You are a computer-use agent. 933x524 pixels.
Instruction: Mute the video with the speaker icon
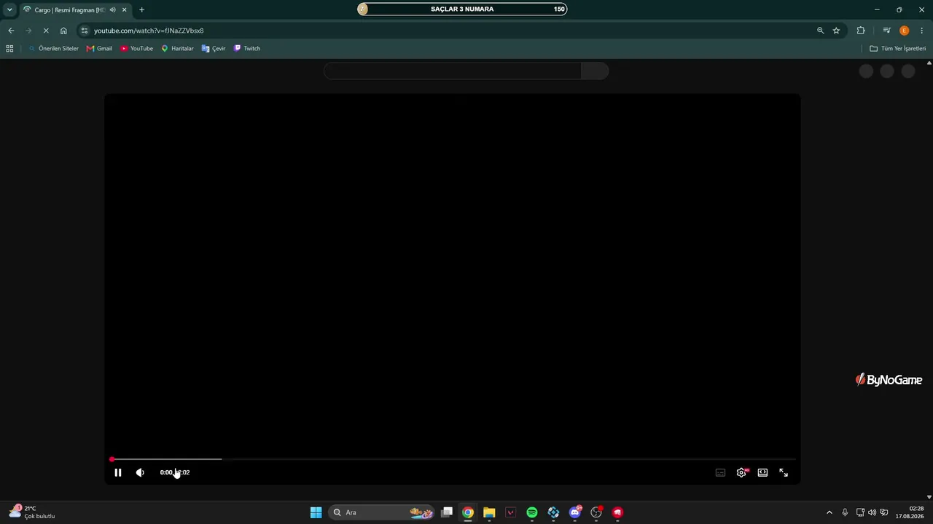pyautogui.click(x=140, y=472)
